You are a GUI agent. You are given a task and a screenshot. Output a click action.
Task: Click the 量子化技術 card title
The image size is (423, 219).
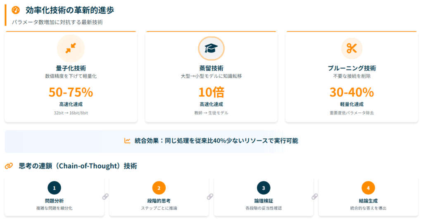tap(71, 68)
